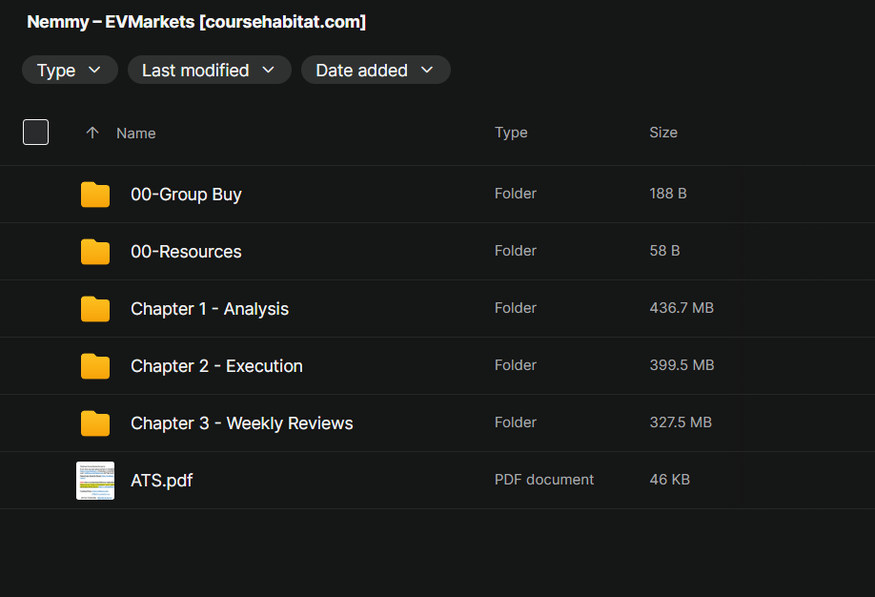Click the ATS.pdf preview thumbnail
The width and height of the screenshot is (875, 597).
pyautogui.click(x=95, y=481)
